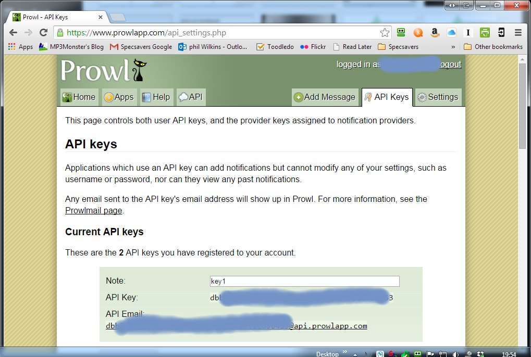Image resolution: width=531 pixels, height=357 pixels.
Task: Reload the page with the refresh button
Action: pos(44,33)
